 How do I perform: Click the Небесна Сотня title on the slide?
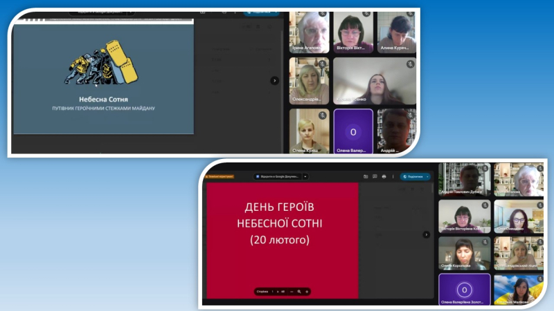point(104,99)
